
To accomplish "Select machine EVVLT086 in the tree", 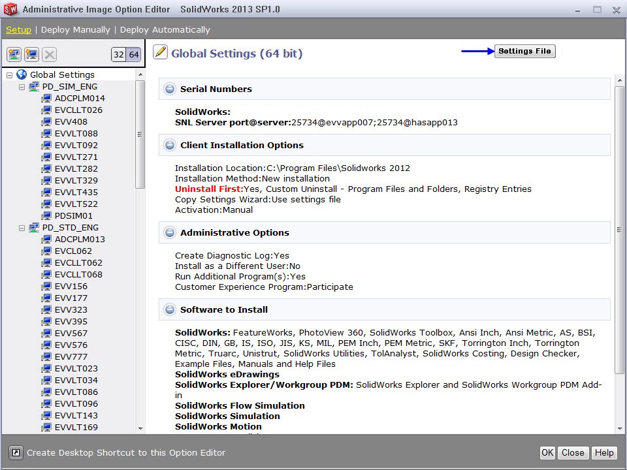I will tap(76, 392).
